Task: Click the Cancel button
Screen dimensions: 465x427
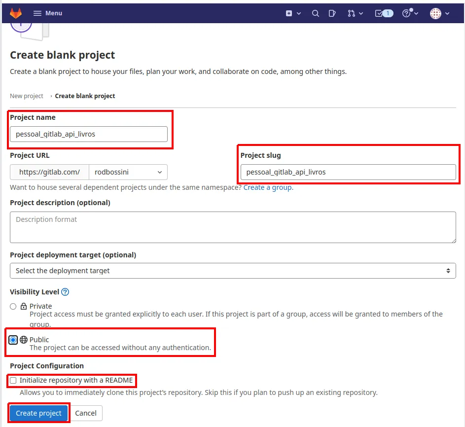Action: (86, 413)
